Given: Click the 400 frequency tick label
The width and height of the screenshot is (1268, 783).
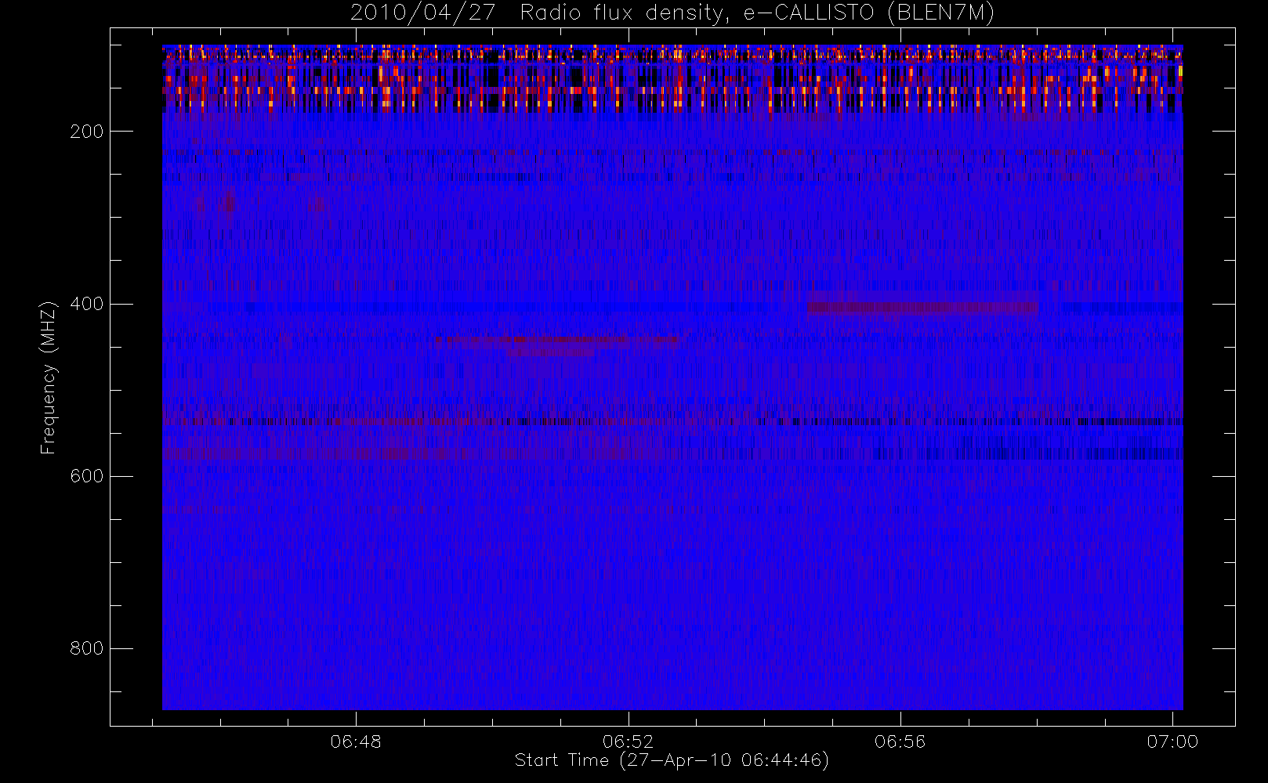Looking at the screenshot, I should pos(87,304).
